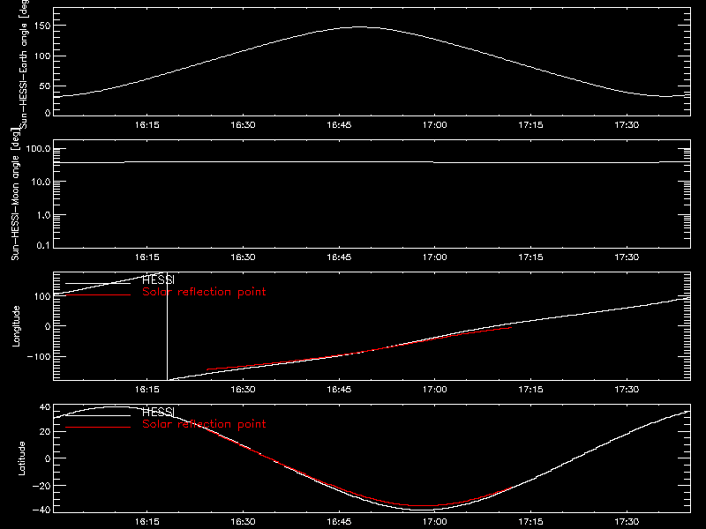Select 17:15 time label under Earth angle plot
This screenshot has width=706, height=529.
click(530, 124)
